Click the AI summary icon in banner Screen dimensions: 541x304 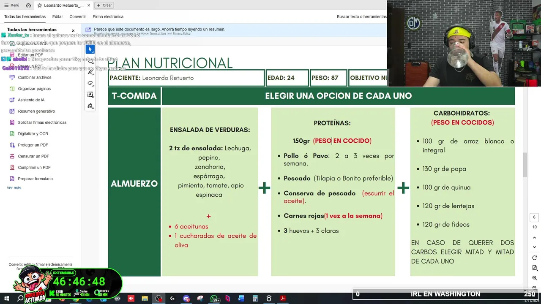point(88,30)
